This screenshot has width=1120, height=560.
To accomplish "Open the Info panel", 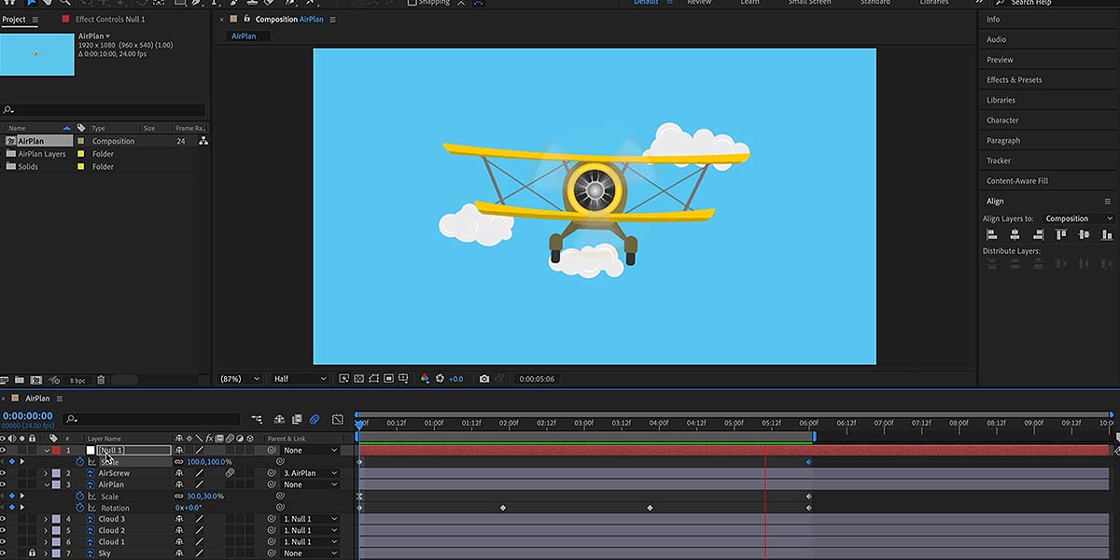I will click(x=993, y=19).
